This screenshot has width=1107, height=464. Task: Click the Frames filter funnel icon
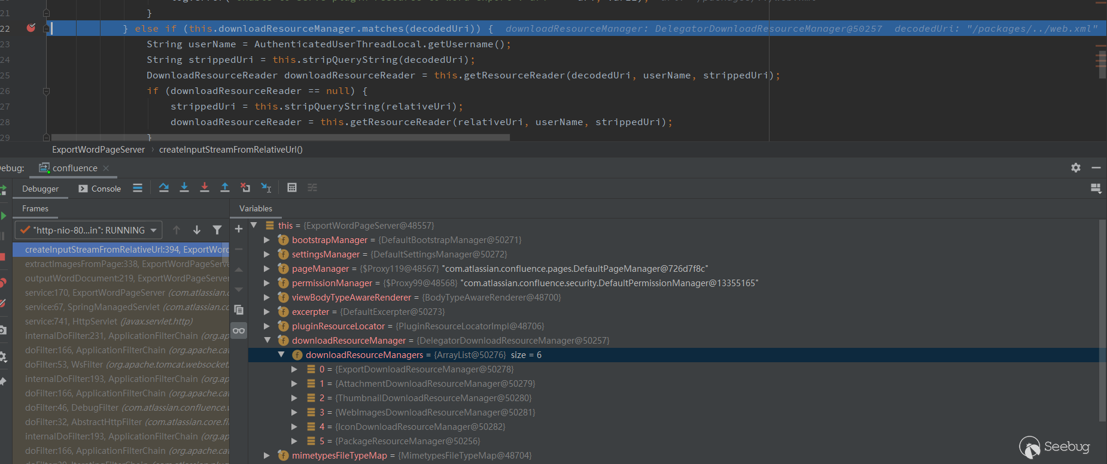click(x=217, y=230)
